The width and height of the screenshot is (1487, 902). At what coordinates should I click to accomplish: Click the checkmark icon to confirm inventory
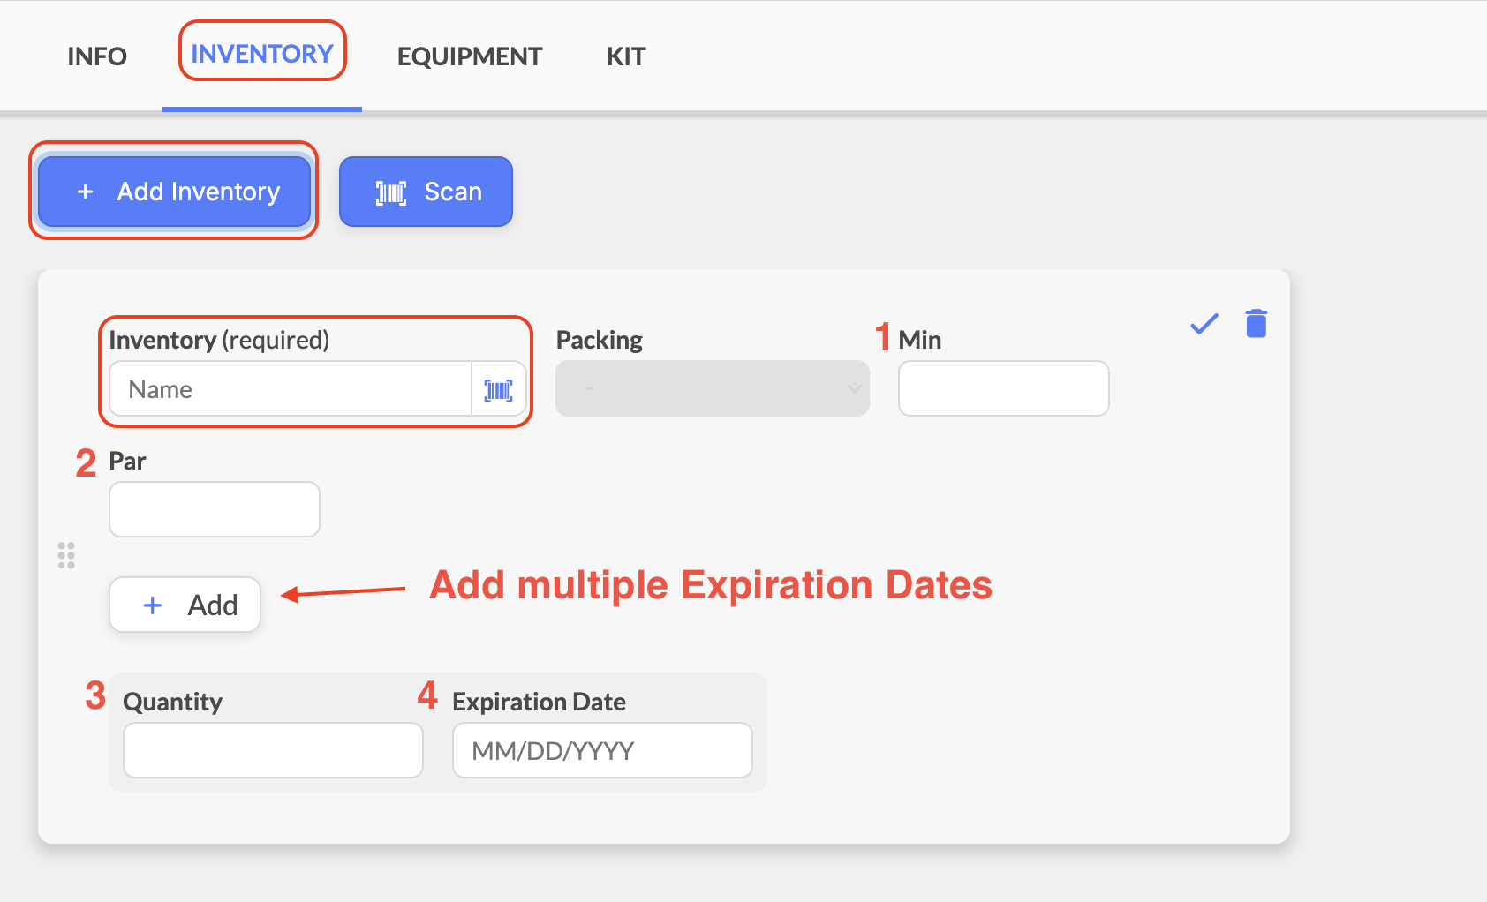coord(1204,324)
